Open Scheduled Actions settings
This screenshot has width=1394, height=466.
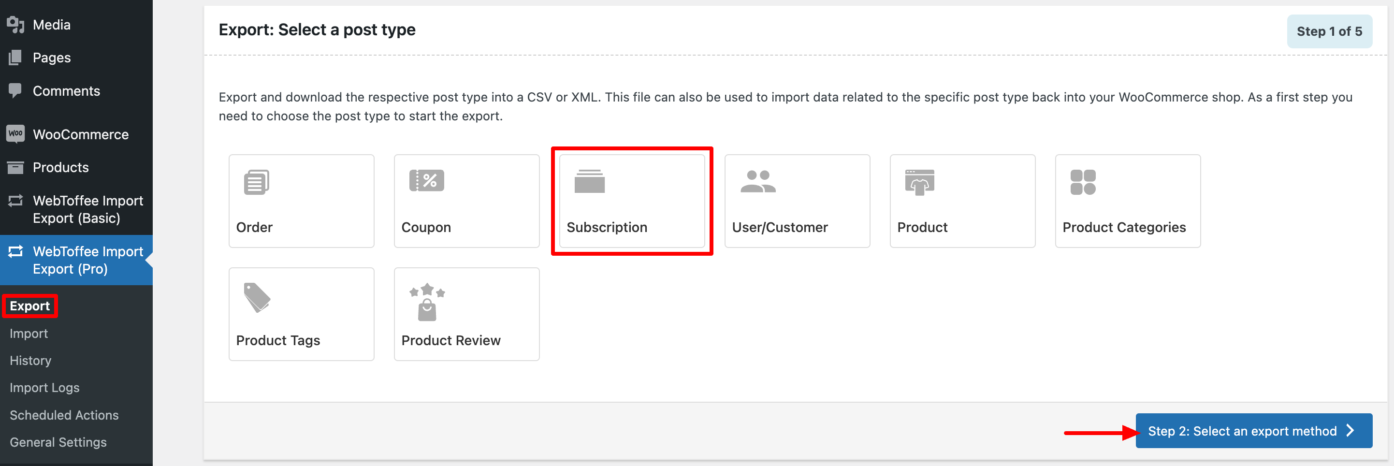coord(64,415)
